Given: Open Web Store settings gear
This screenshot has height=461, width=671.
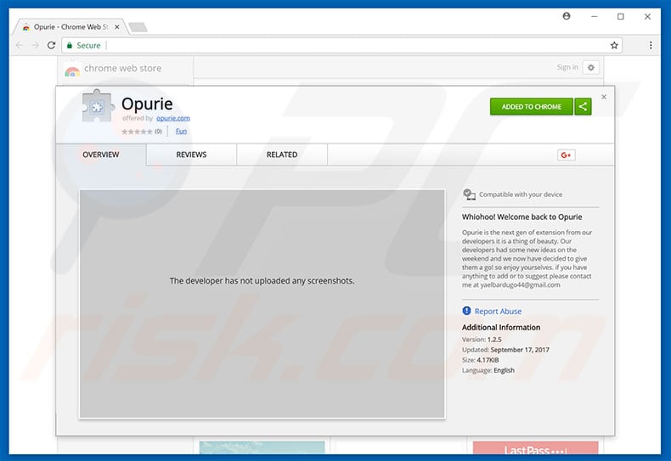Looking at the screenshot, I should pyautogui.click(x=590, y=68).
